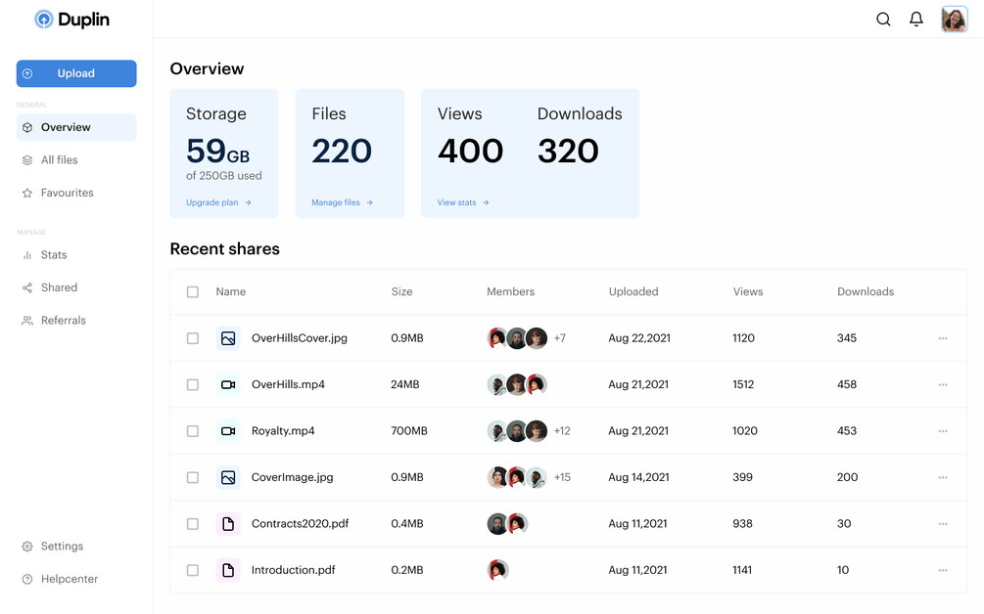The height and width of the screenshot is (614, 984).
Task: Click the video icon beside Royalty.mp4
Action: tap(228, 431)
